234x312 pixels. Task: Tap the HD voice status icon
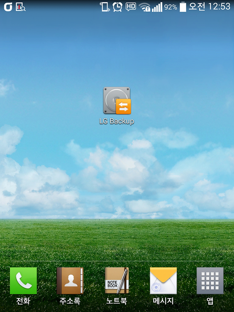pos(131,6)
